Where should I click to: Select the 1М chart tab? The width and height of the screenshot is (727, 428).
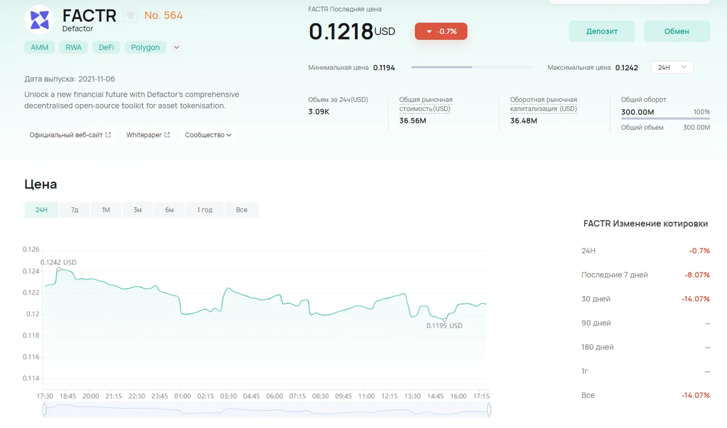106,210
